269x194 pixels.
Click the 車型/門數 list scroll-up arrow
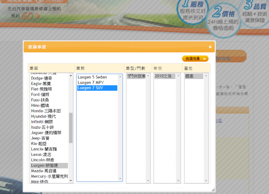coord(148,76)
